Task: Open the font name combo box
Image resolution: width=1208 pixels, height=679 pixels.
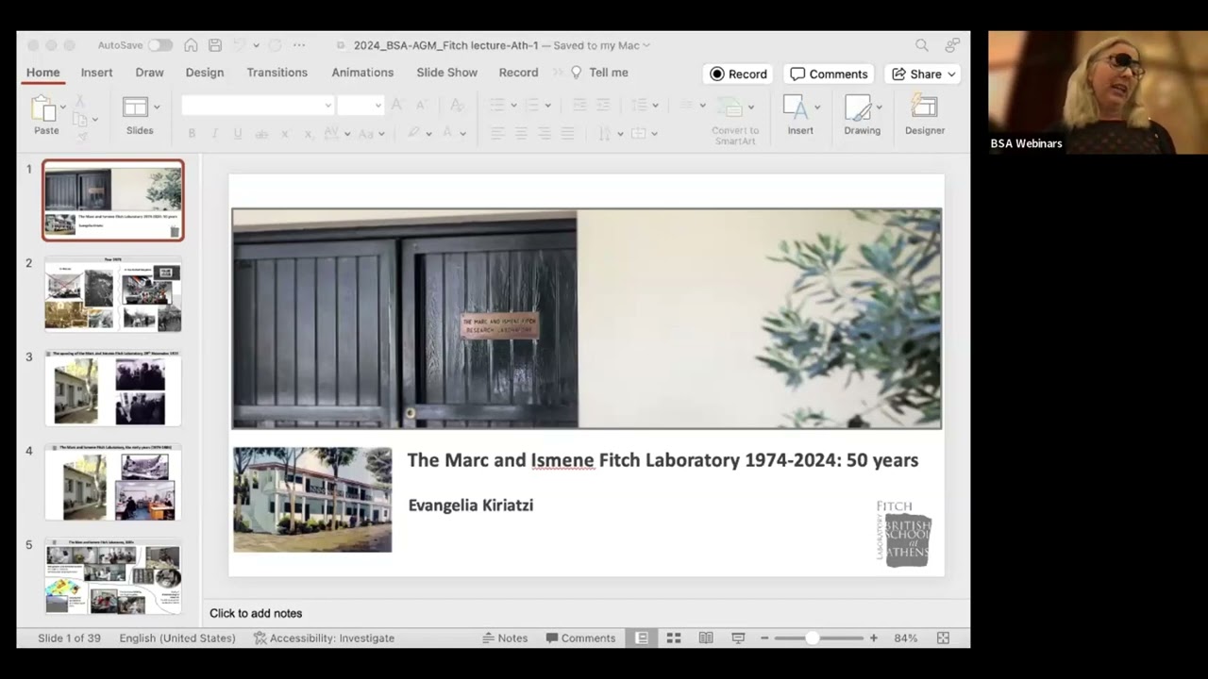Action: point(258,106)
